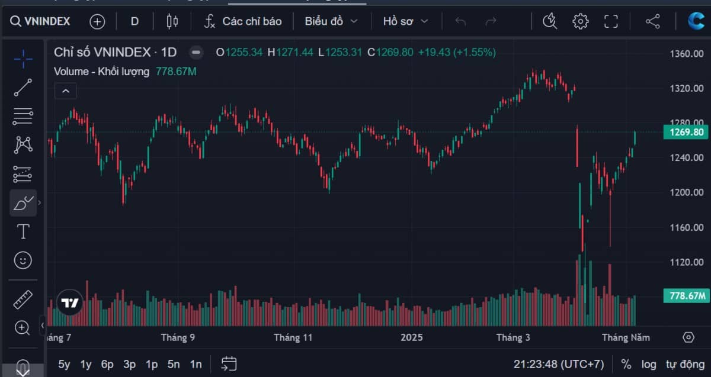Viewport: 711px width, 377px height.
Task: Open chart settings gear icon
Action: (x=580, y=22)
